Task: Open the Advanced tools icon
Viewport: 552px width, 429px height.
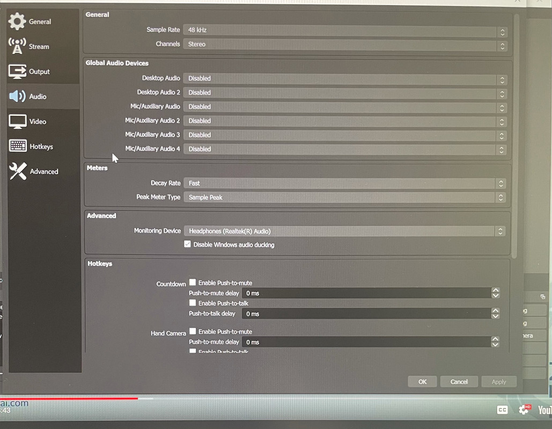Action: [x=18, y=171]
